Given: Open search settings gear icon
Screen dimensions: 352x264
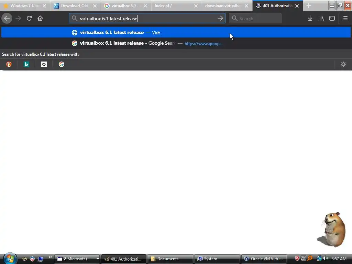Looking at the screenshot, I should (343, 64).
